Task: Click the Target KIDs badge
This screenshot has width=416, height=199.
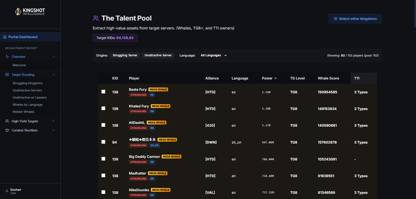Action: (x=115, y=38)
